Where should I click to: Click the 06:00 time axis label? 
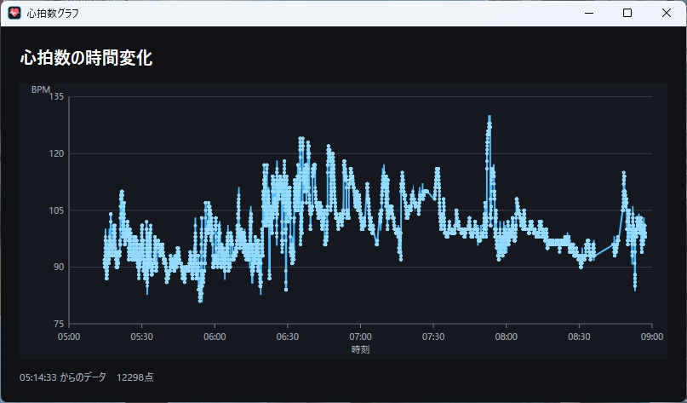pos(215,337)
